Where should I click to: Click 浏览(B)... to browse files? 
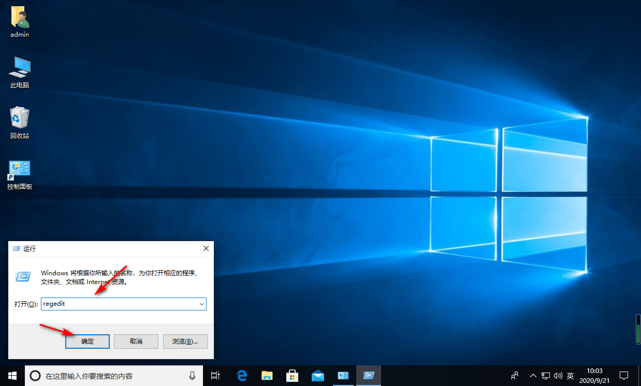click(185, 342)
